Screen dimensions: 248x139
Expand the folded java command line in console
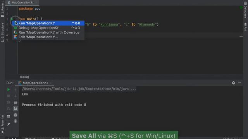(x=79, y=89)
